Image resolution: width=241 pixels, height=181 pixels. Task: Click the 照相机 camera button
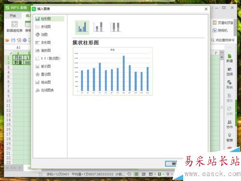[x=220, y=30]
